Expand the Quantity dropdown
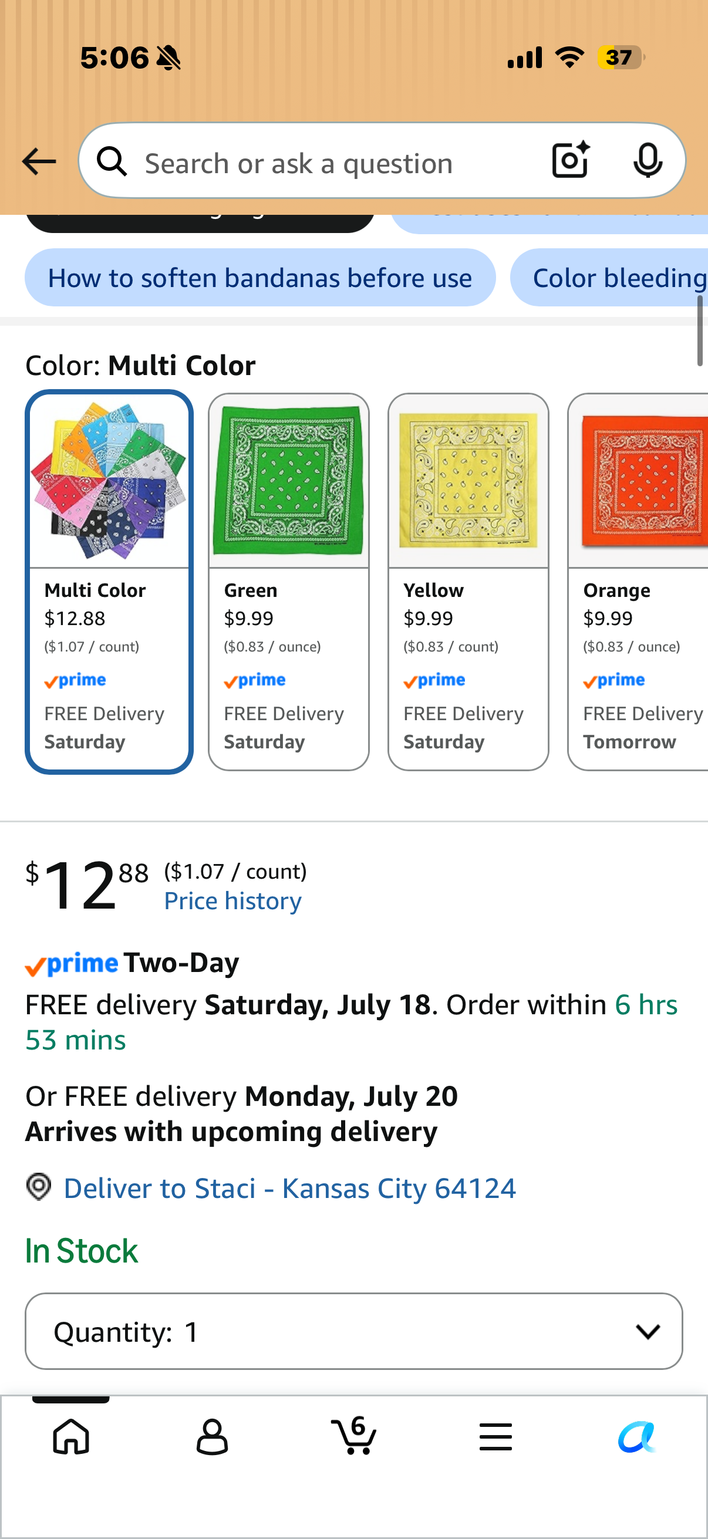Screen dimensions: 708x1539 point(353,1331)
